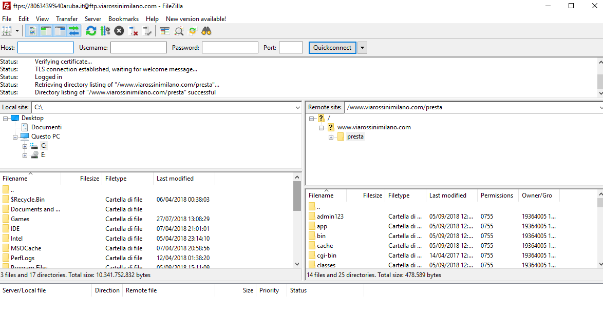Select the Games local folder
Screen dimensions: 603x314
click(x=20, y=219)
